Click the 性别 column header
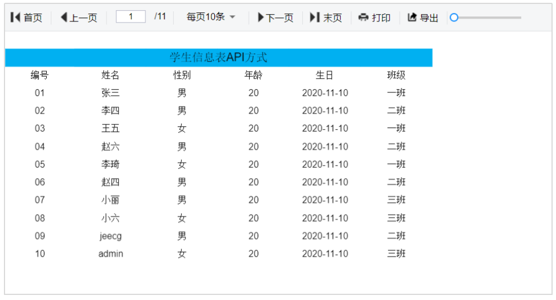556x300 pixels. coord(182,75)
